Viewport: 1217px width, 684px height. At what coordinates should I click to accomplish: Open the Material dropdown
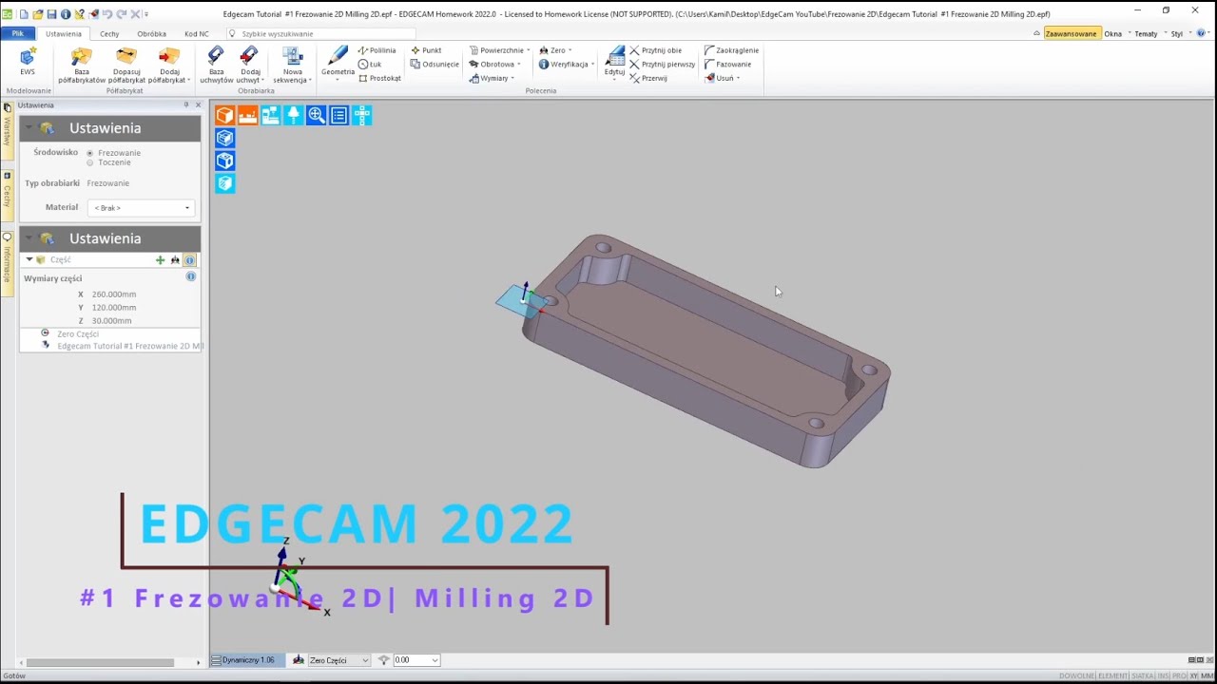pyautogui.click(x=141, y=207)
